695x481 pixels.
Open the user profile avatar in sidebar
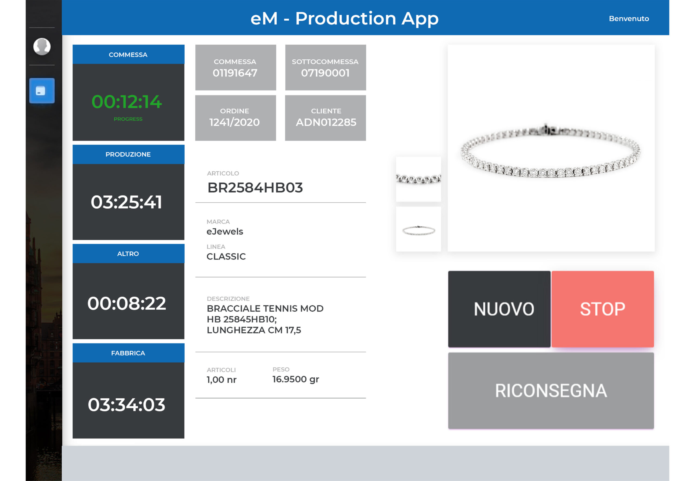click(x=42, y=46)
